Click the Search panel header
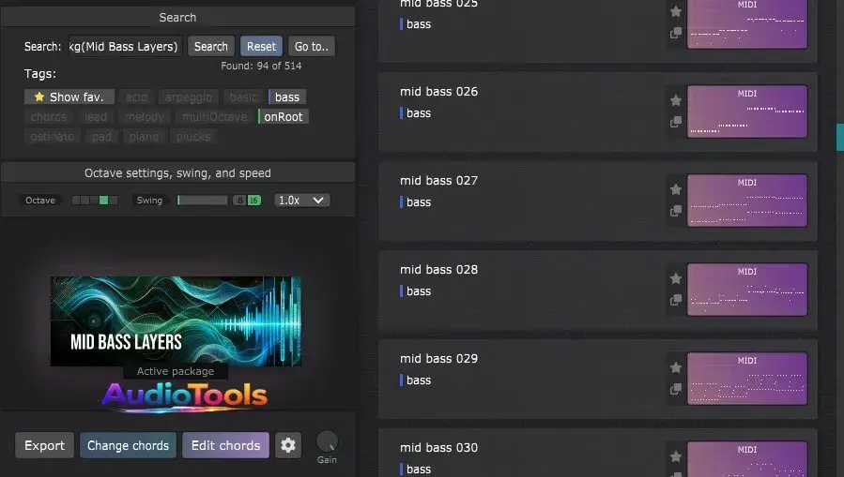This screenshot has width=844, height=477. pyautogui.click(x=177, y=17)
